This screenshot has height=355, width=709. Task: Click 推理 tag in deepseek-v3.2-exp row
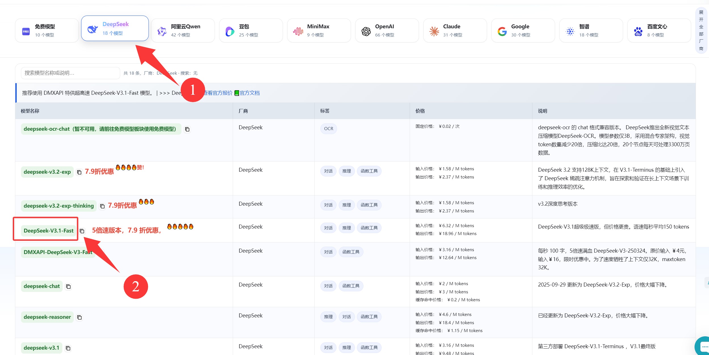coord(347,171)
